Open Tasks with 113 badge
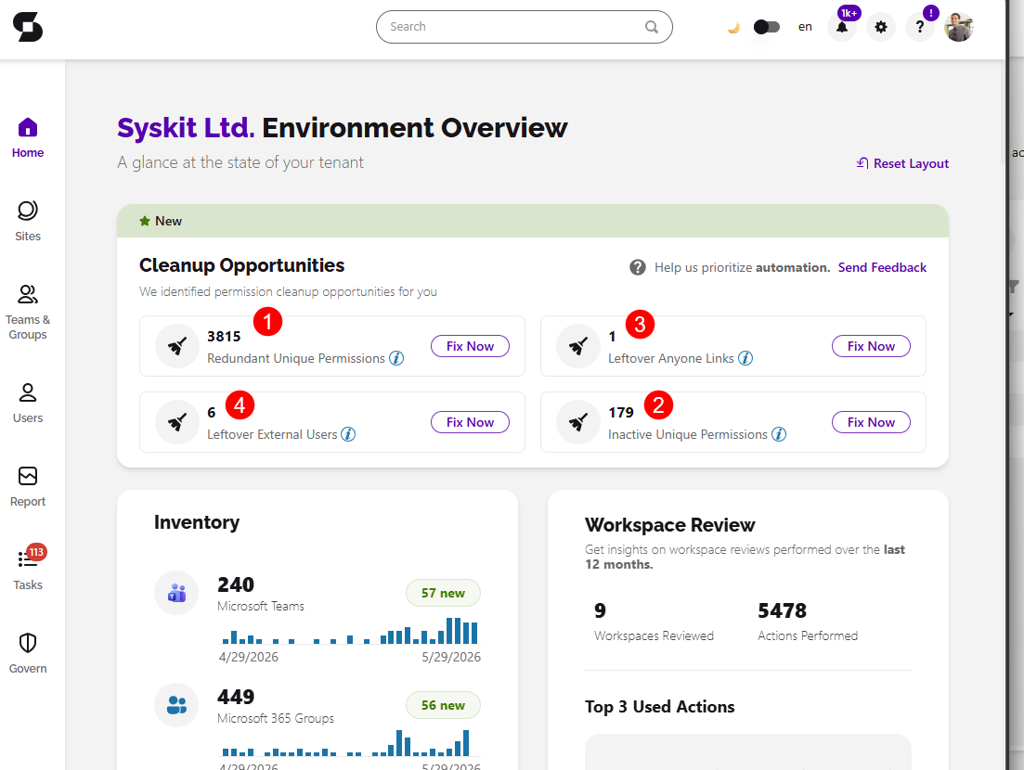Viewport: 1024px width, 770px height. coord(28,568)
